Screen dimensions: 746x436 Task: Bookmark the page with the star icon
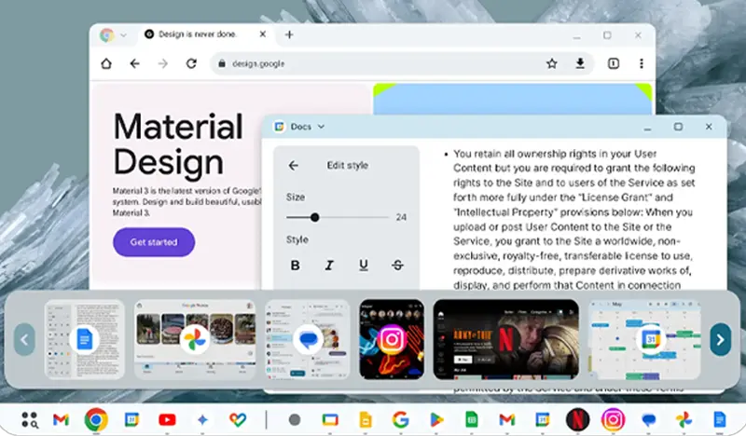click(552, 63)
